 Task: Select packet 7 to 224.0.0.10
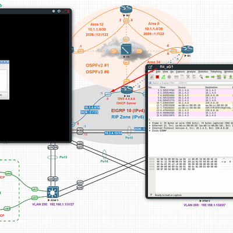[x=190, y=96]
